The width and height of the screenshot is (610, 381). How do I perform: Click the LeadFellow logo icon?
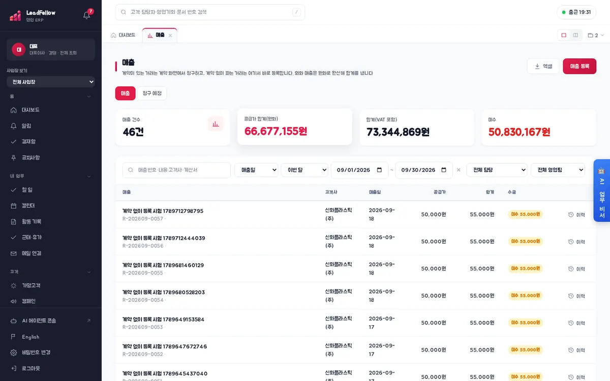pos(15,16)
